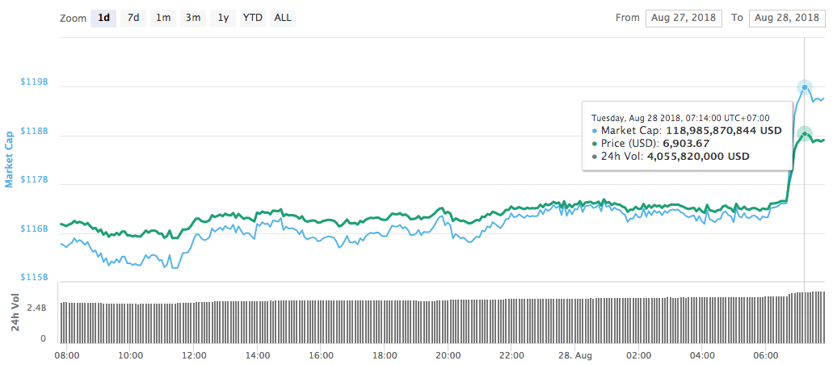
Task: Click the Zoom label text
Action: pyautogui.click(x=74, y=19)
